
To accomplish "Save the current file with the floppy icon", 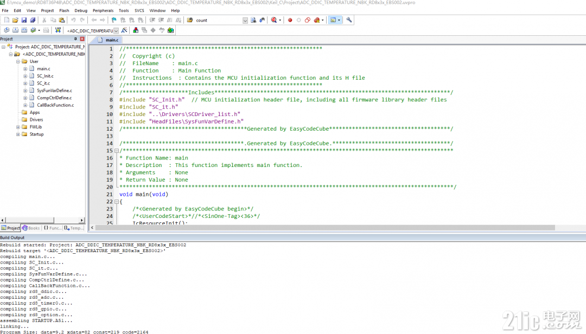I will [x=24, y=20].
